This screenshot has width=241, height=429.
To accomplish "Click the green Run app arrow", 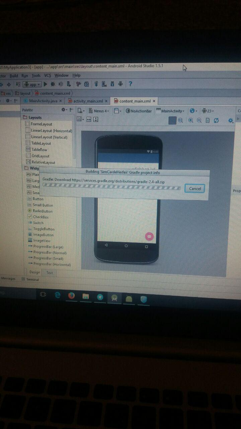I will pyautogui.click(x=46, y=84).
